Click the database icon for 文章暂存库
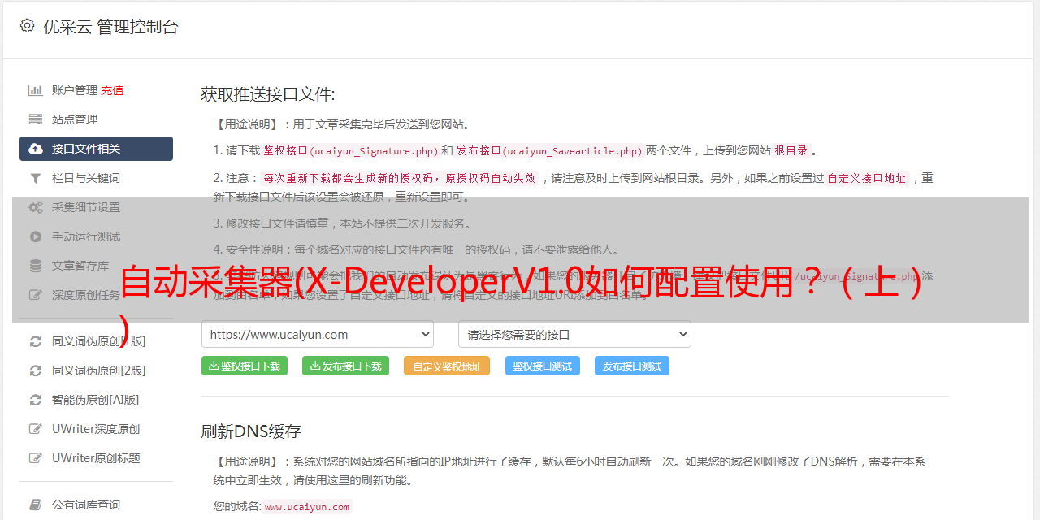1040x520 pixels. [36, 266]
